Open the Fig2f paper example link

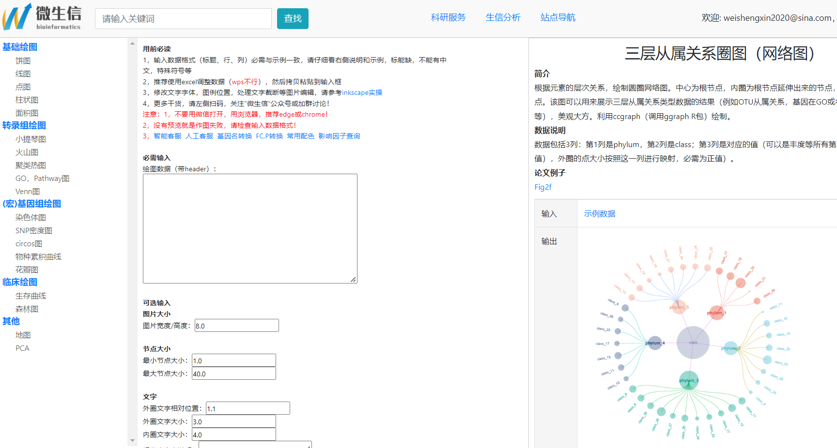tap(543, 187)
